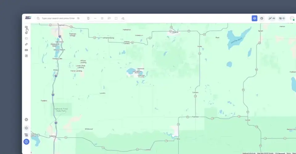
Task: Open search filter options sliders icon
Action: coord(78,18)
